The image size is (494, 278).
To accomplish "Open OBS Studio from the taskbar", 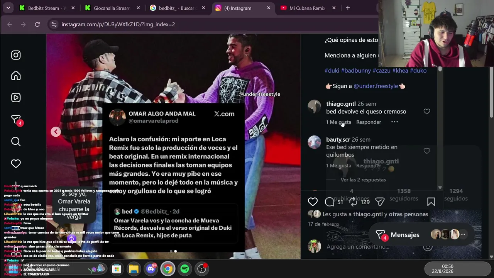I will point(202,269).
